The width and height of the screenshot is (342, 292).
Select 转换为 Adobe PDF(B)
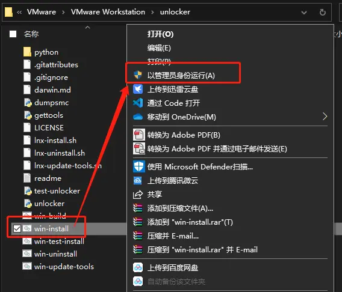tap(184, 135)
